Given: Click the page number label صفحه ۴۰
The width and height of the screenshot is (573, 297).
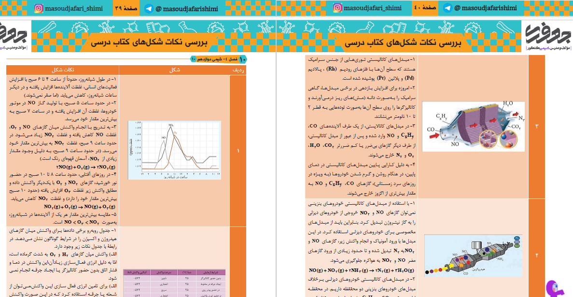Looking at the screenshot, I should (x=425, y=8).
